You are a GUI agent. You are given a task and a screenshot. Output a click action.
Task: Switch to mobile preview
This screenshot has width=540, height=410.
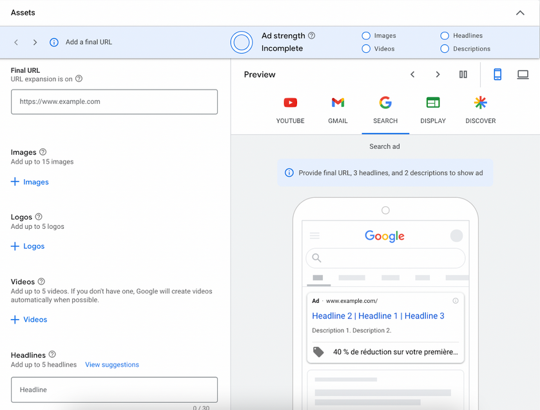pos(497,75)
